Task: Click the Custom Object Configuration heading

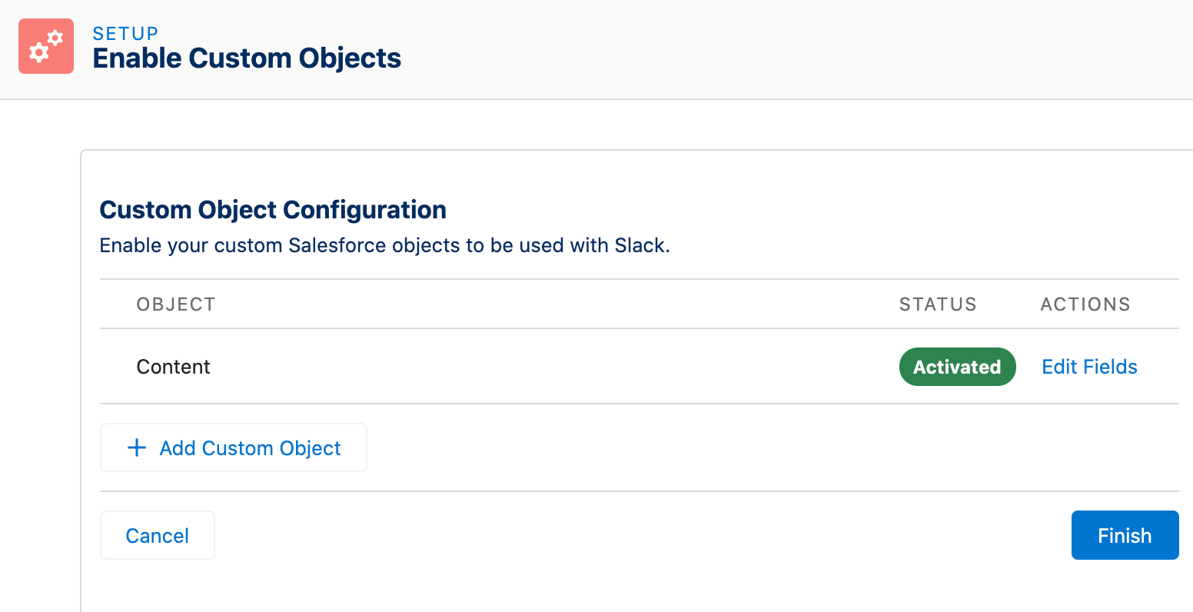Action: 273,210
